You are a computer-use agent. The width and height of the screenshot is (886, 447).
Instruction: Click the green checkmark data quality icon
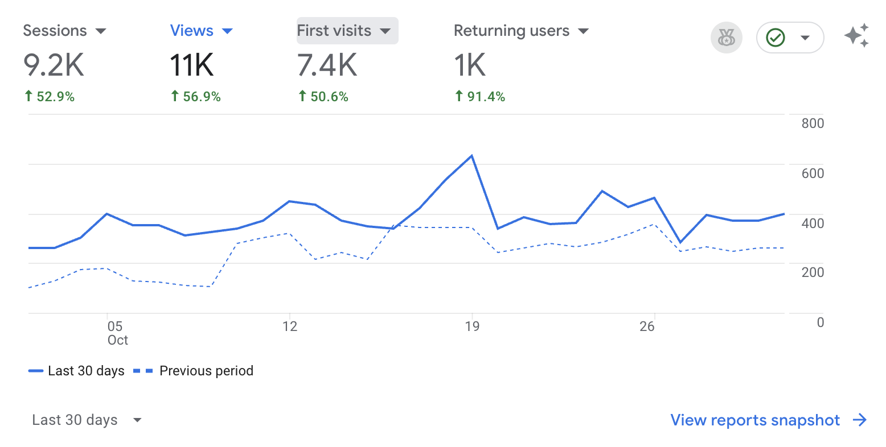[x=776, y=38]
